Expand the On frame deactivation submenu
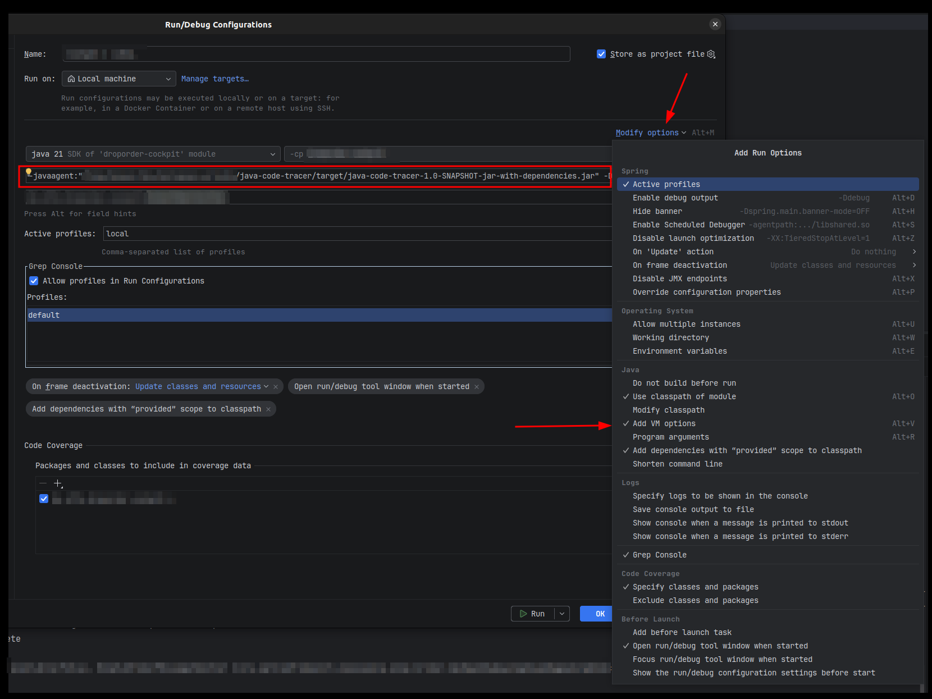Image resolution: width=932 pixels, height=699 pixels. [914, 265]
